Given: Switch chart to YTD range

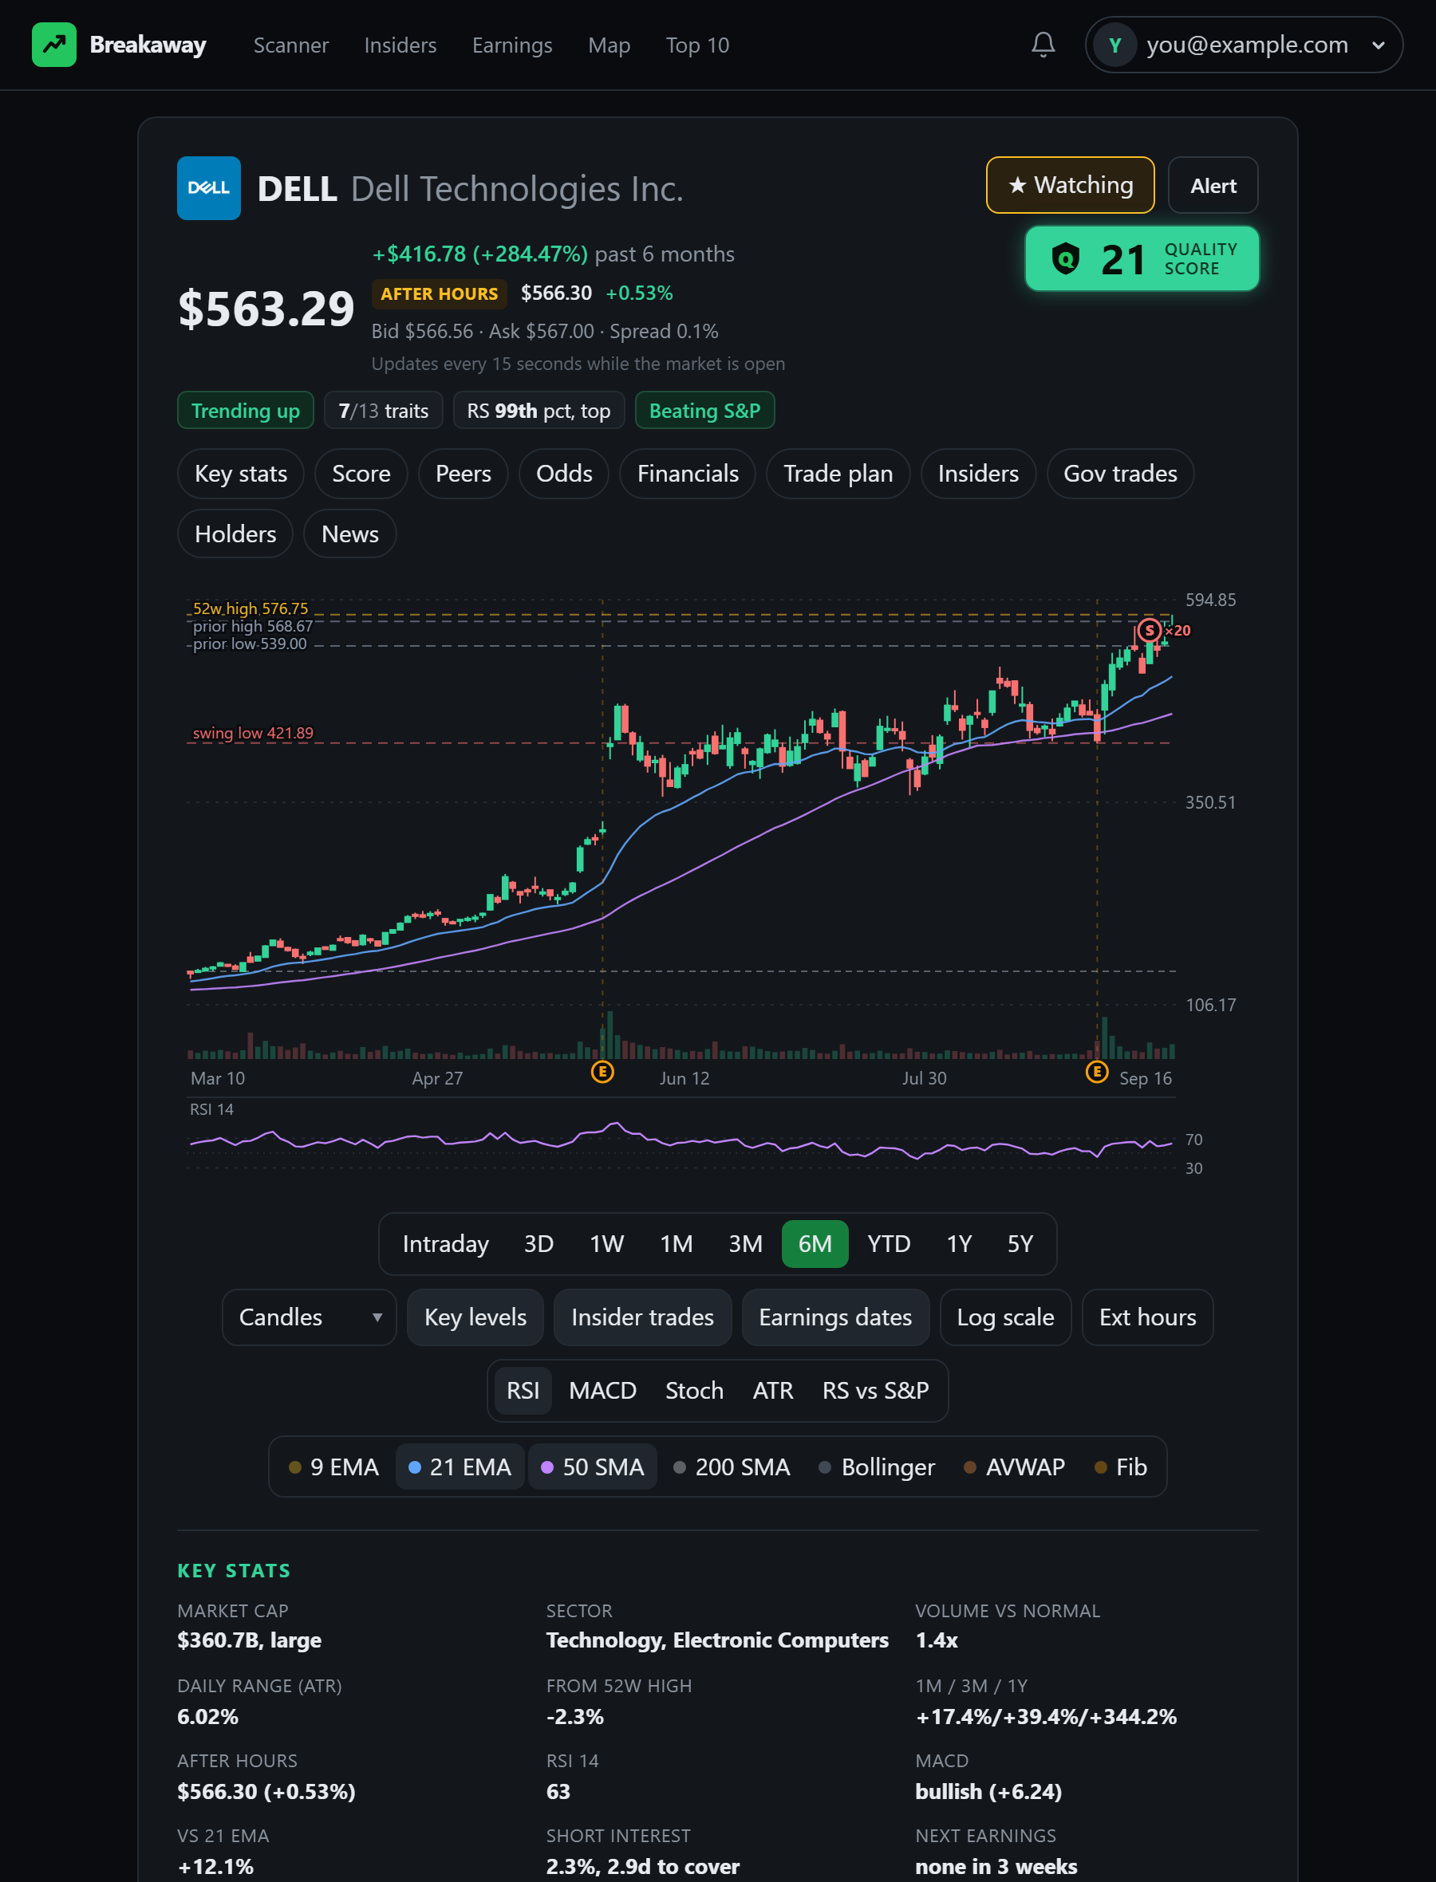Looking at the screenshot, I should point(889,1243).
